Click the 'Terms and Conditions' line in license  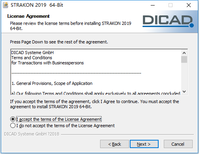tap(32, 58)
